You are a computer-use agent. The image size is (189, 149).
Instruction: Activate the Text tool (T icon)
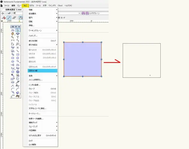(18, 38)
